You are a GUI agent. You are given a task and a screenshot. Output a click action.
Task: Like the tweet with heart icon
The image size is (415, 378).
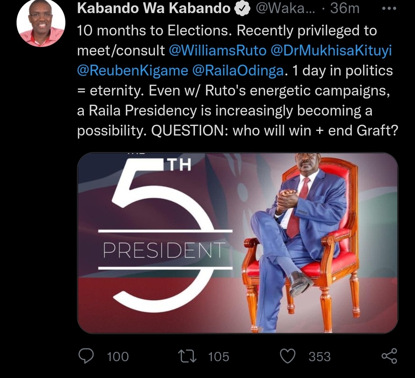click(288, 356)
